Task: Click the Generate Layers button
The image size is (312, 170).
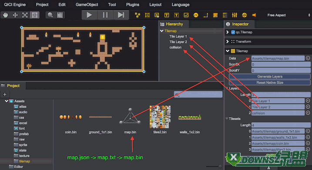Action: 270,77
